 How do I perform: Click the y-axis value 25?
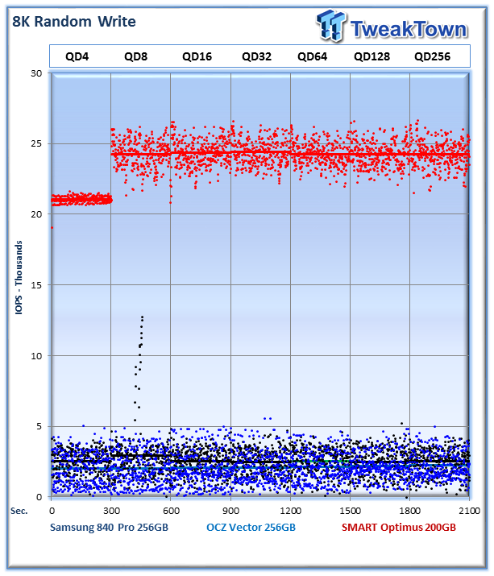click(x=36, y=143)
